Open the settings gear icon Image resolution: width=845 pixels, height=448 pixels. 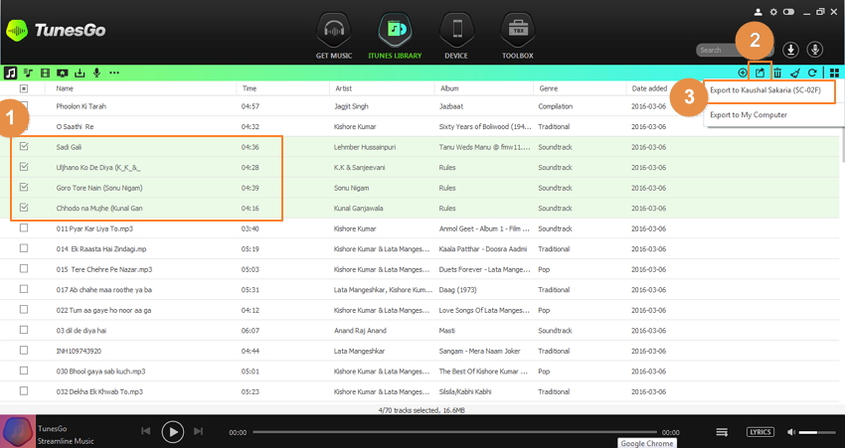pos(773,11)
